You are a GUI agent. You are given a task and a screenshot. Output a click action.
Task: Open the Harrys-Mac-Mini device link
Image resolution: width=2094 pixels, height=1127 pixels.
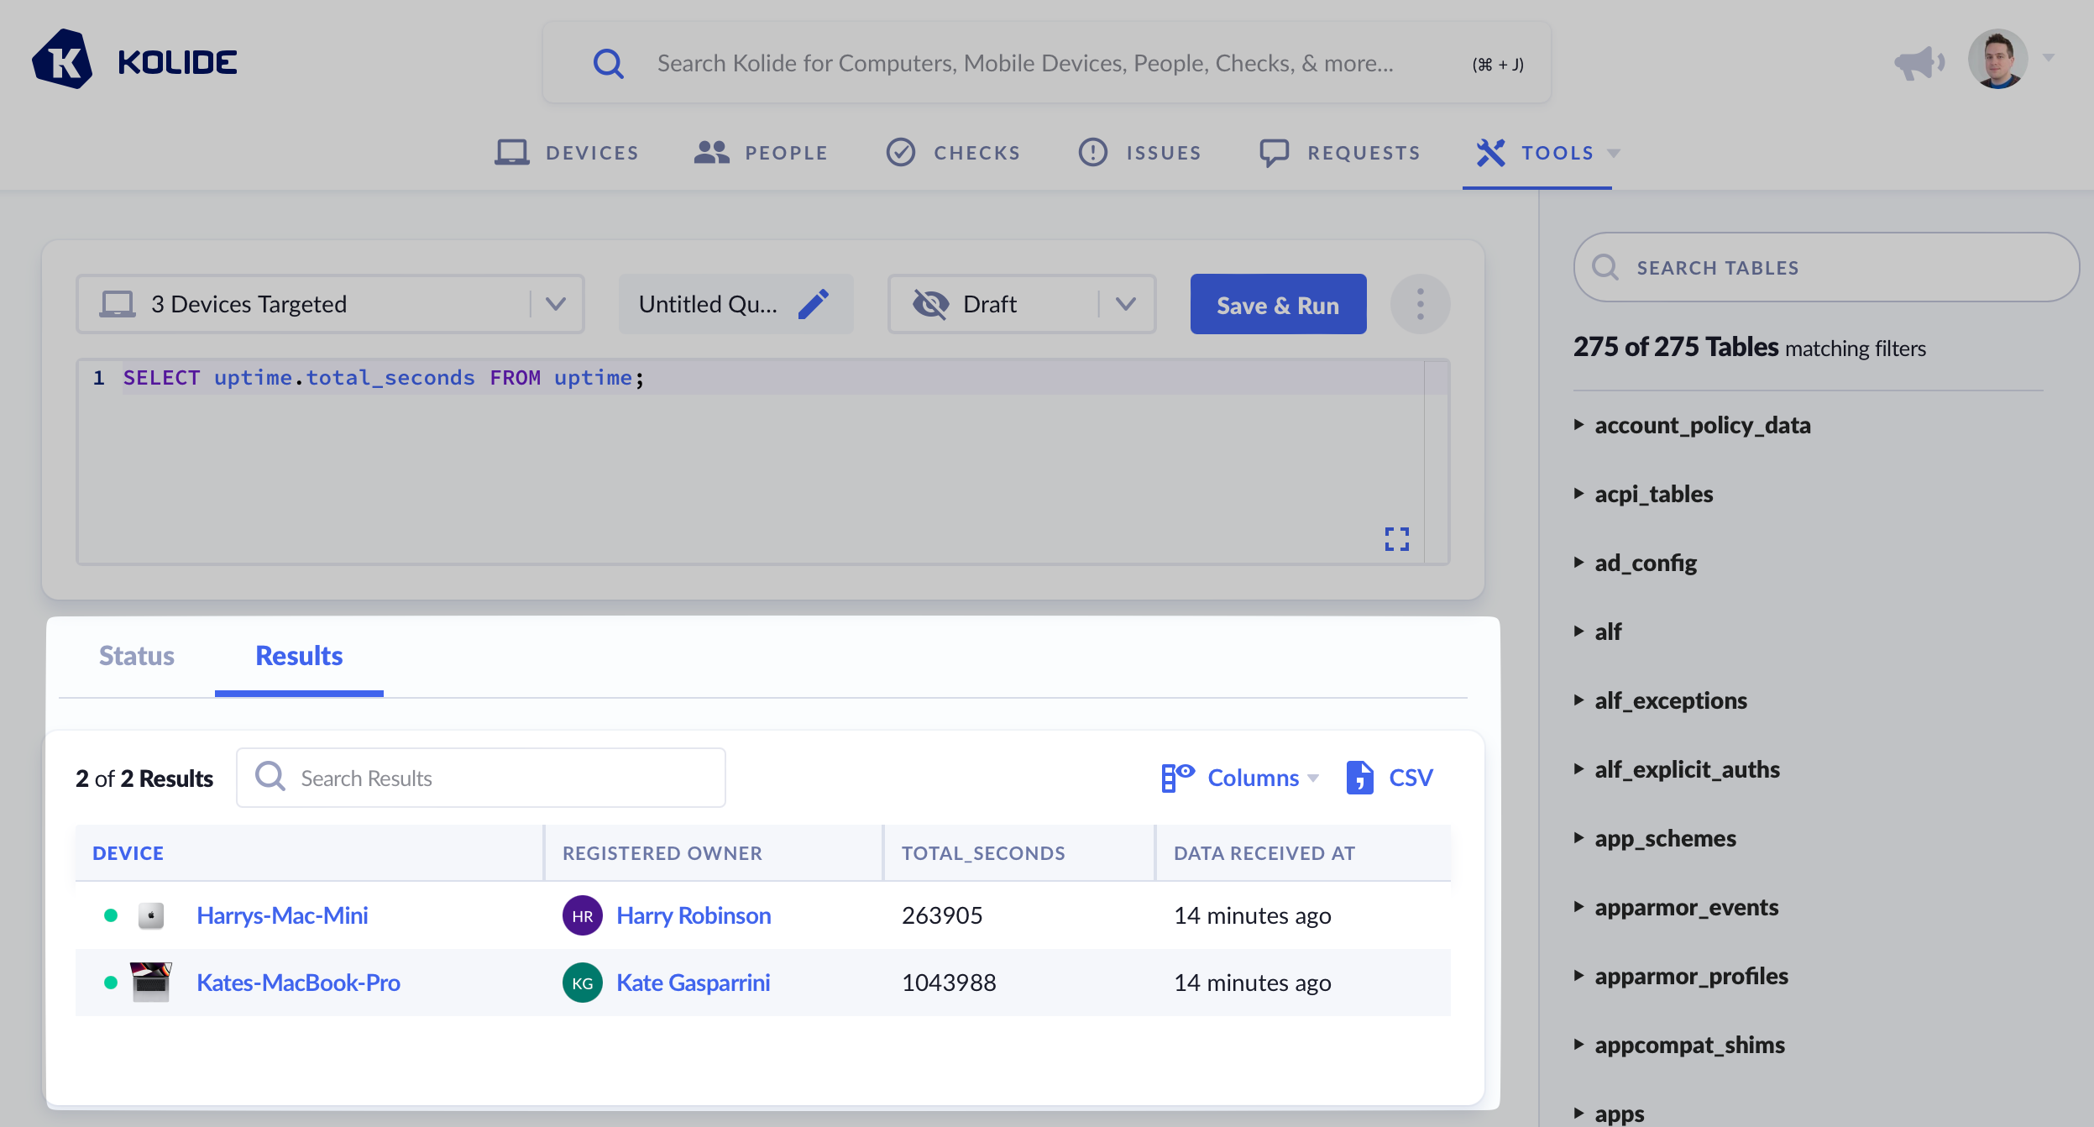pyautogui.click(x=282, y=915)
